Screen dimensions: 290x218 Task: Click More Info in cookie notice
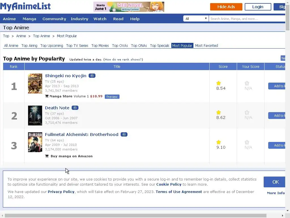[x=276, y=193]
